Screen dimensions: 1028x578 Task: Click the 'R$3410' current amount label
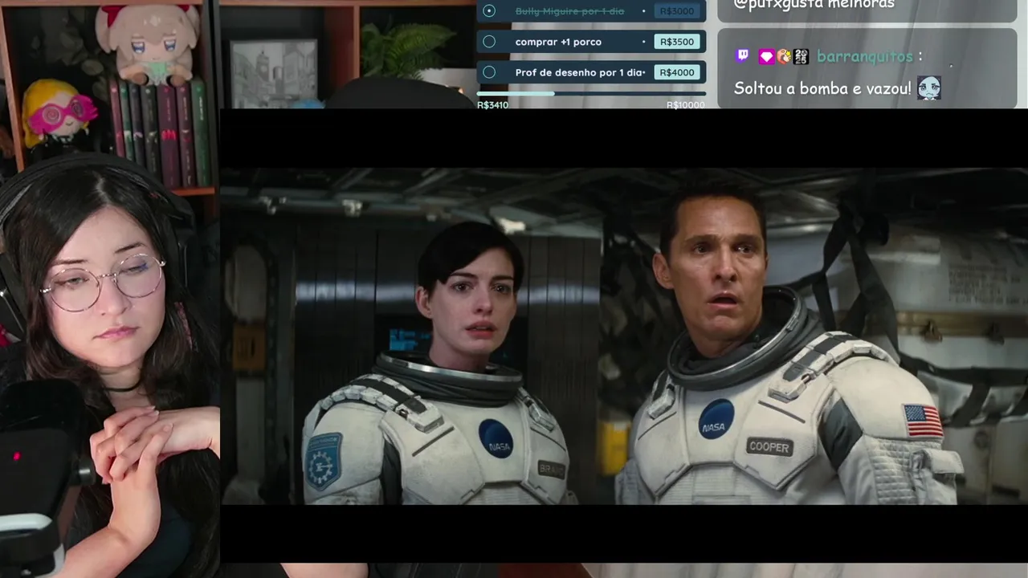492,105
